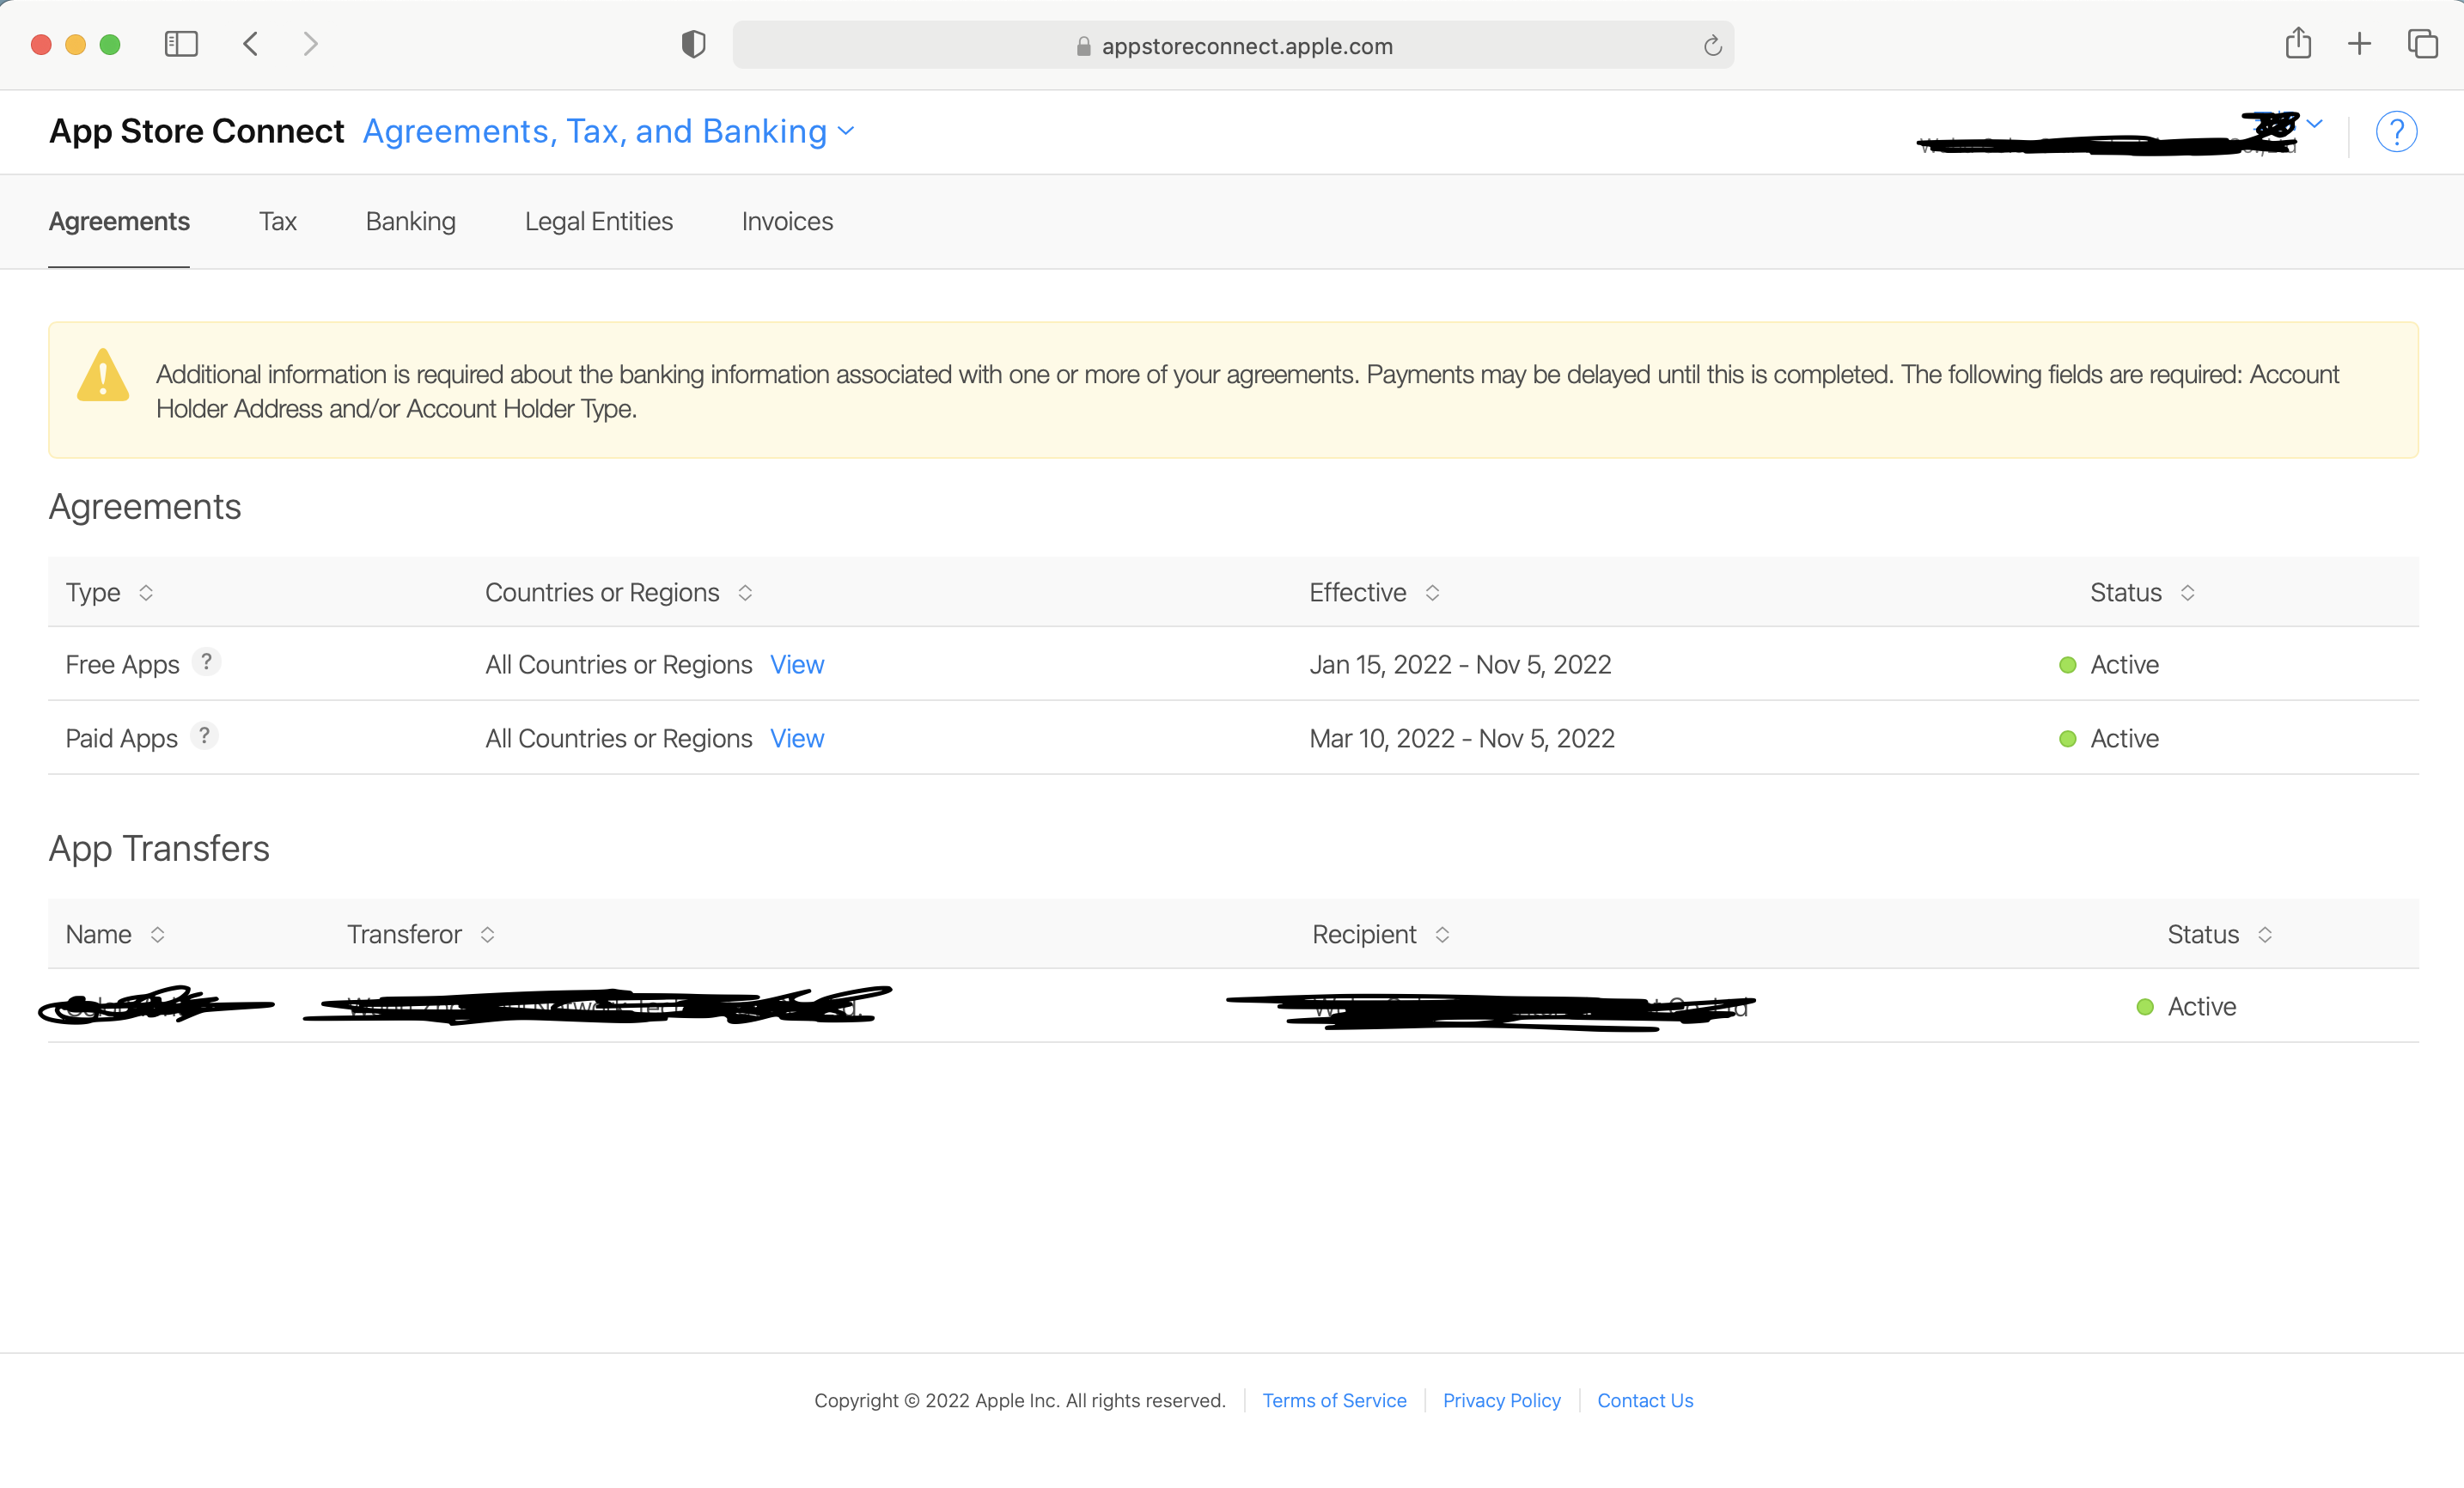This screenshot has height=1488, width=2464.
Task: Open Terms of Service link
Action: tap(1334, 1400)
